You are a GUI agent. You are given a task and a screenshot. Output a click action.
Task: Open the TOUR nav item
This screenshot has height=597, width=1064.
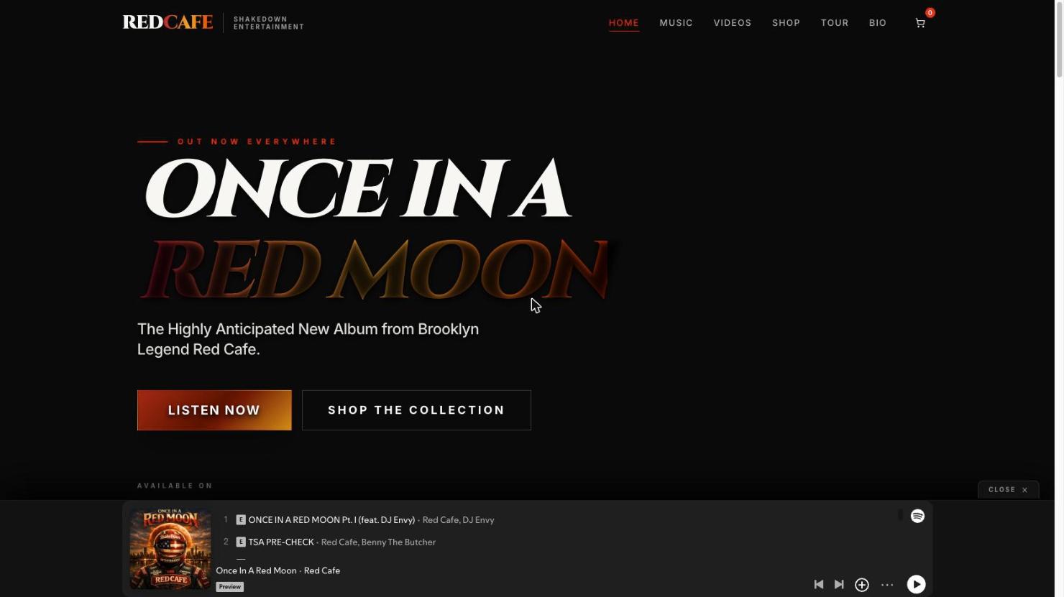point(834,23)
